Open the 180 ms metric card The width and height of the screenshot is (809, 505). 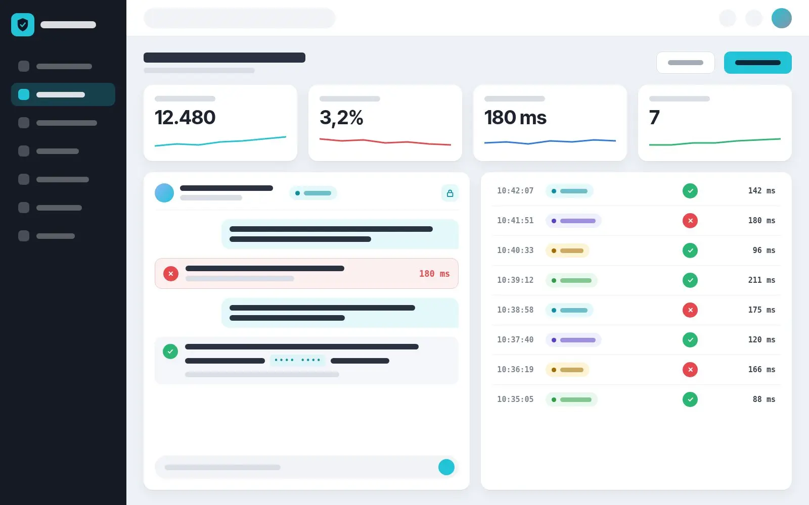550,123
